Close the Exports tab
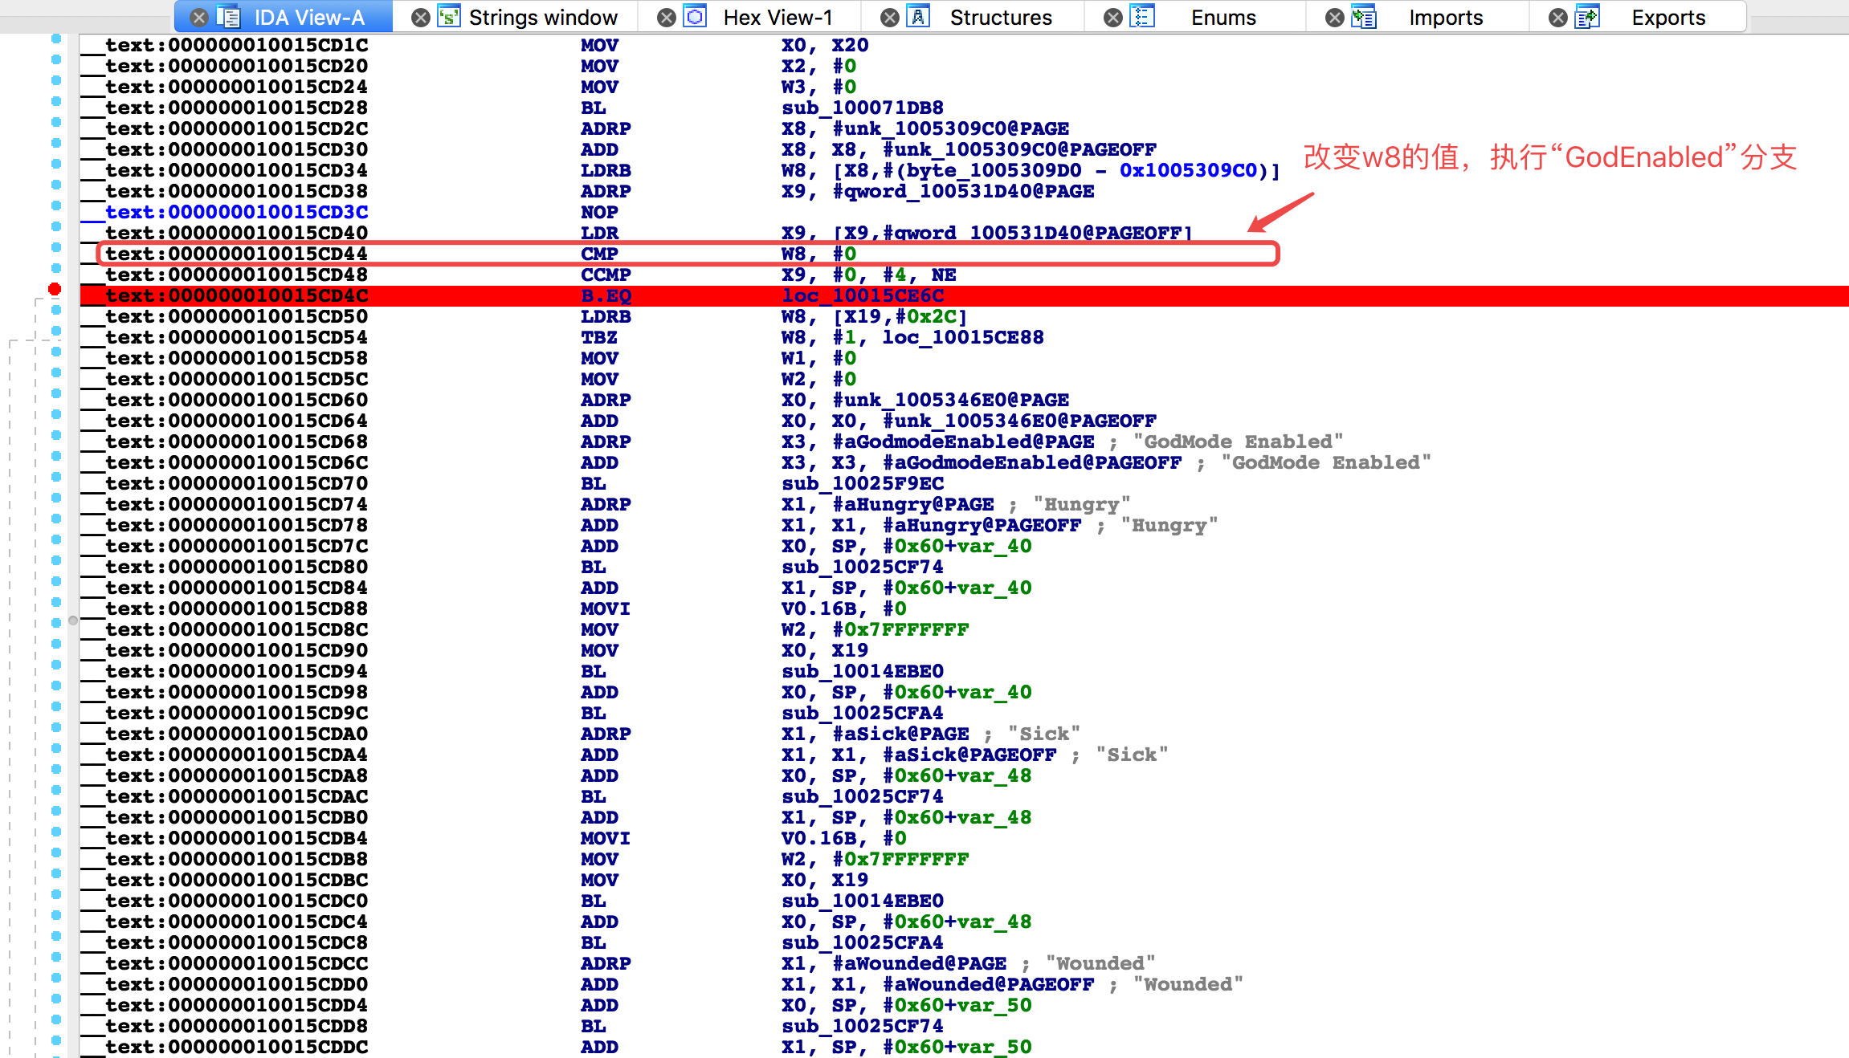 [x=1557, y=18]
